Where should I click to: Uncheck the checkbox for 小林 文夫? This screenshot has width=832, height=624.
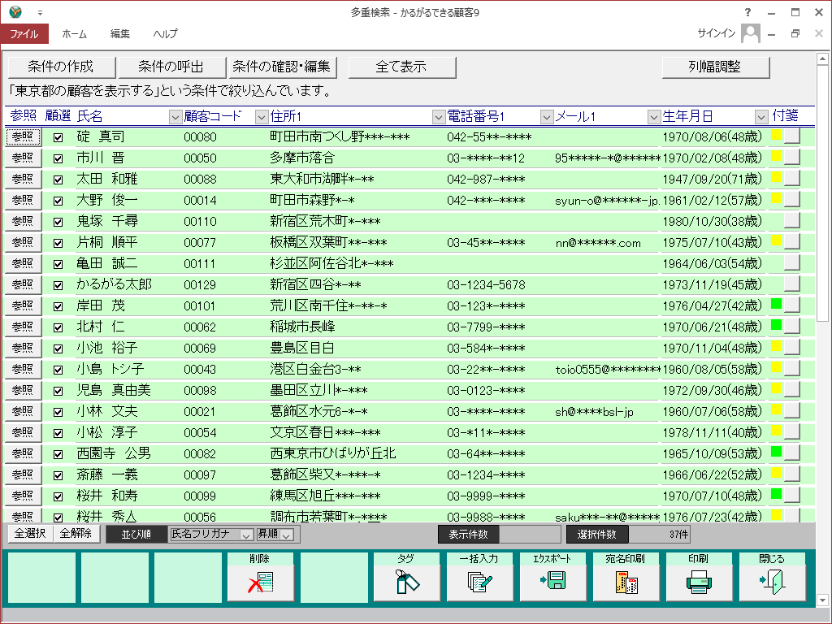click(x=58, y=412)
